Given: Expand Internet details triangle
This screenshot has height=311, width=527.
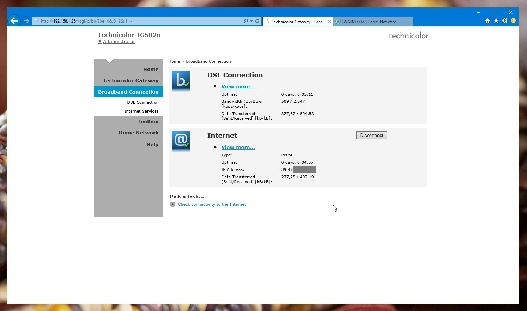Looking at the screenshot, I should coord(216,147).
